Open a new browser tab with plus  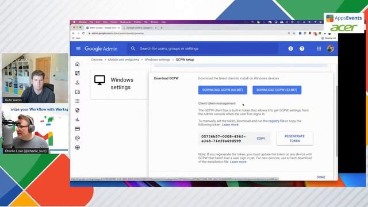162,28
